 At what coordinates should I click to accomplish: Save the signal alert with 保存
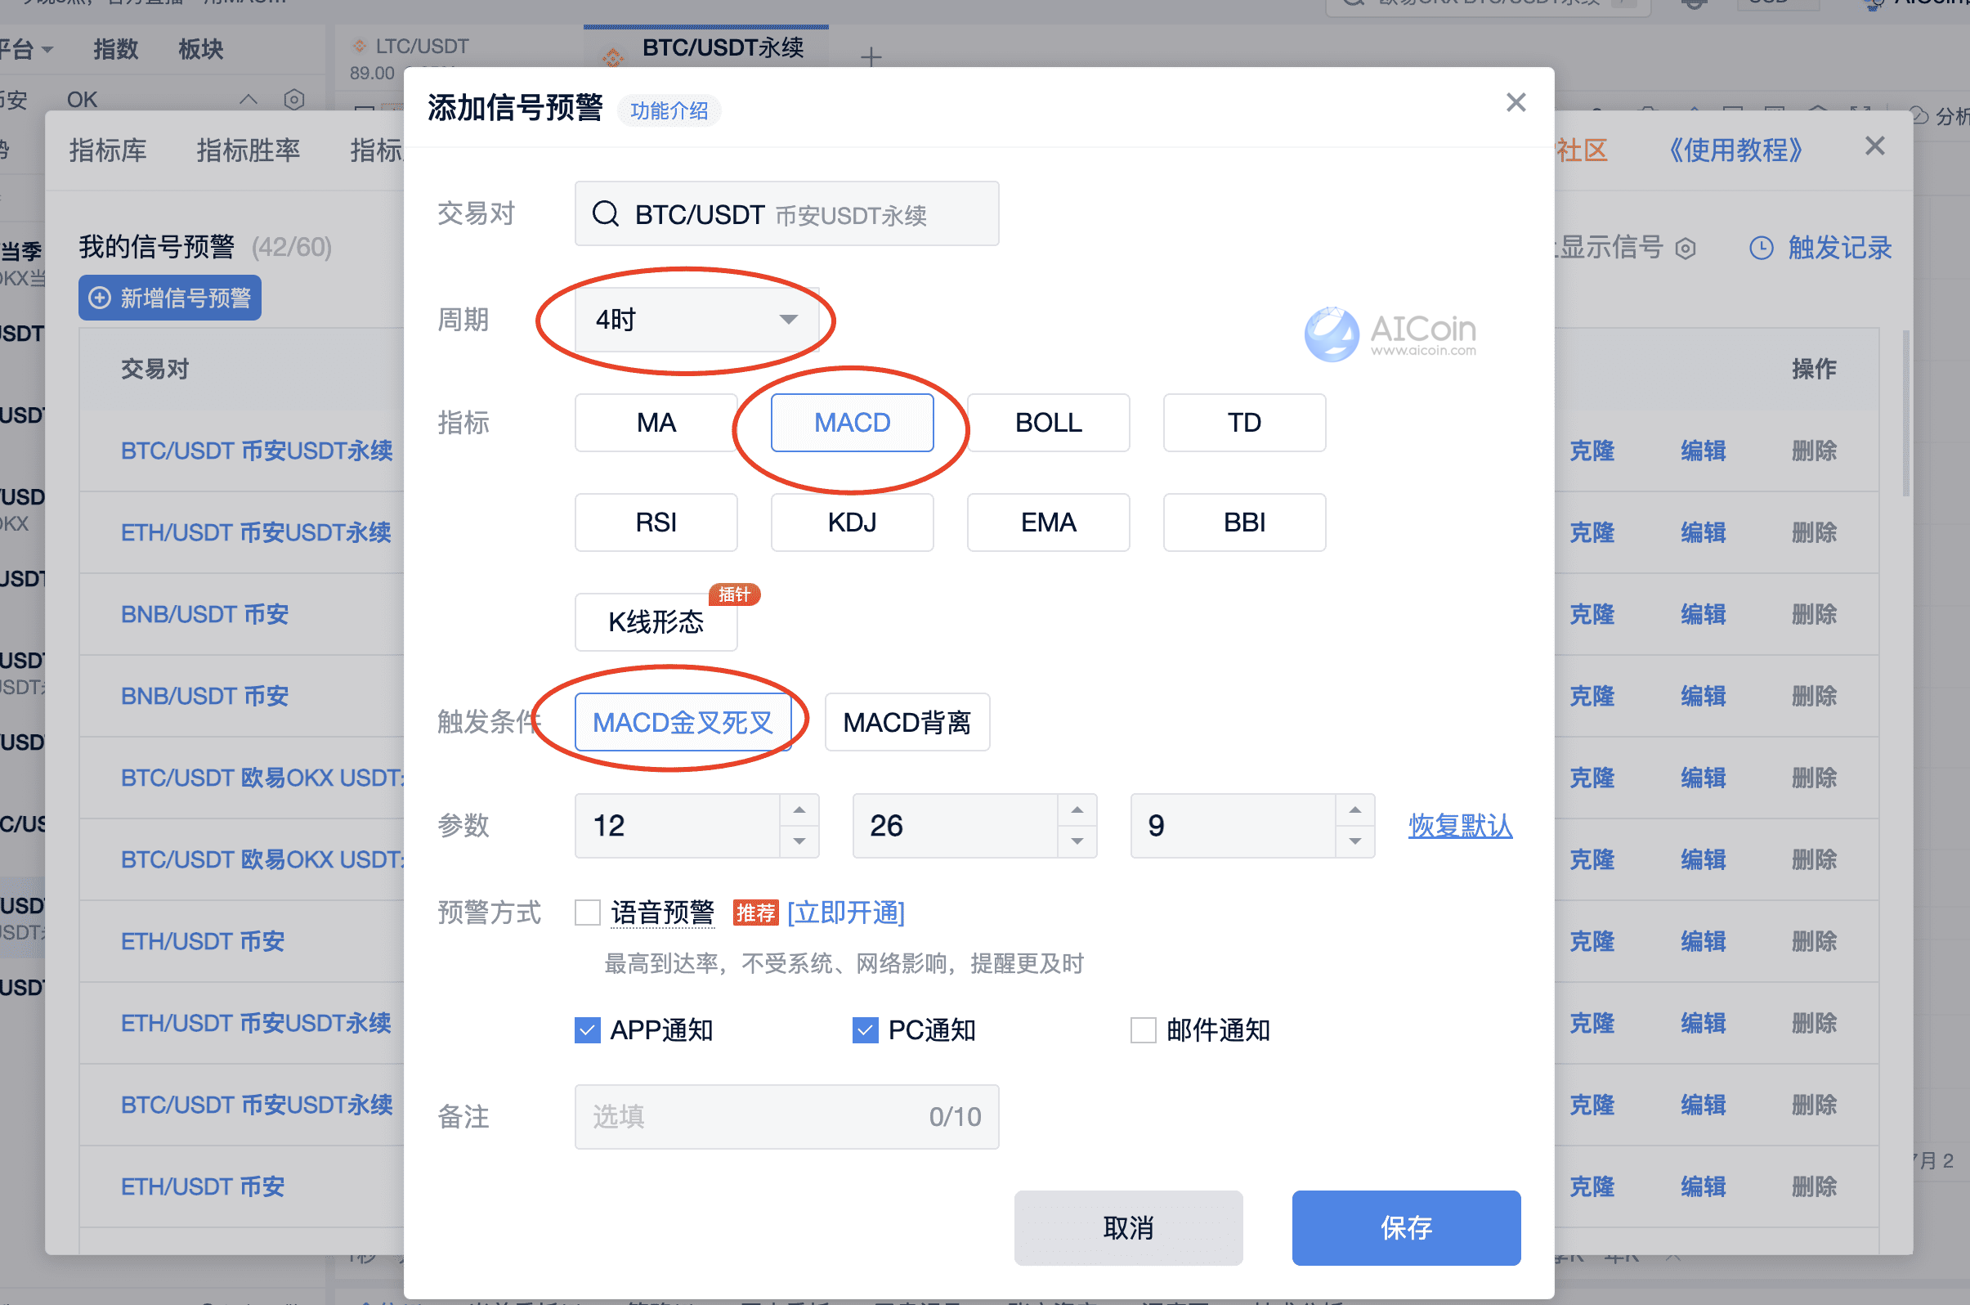coord(1406,1227)
